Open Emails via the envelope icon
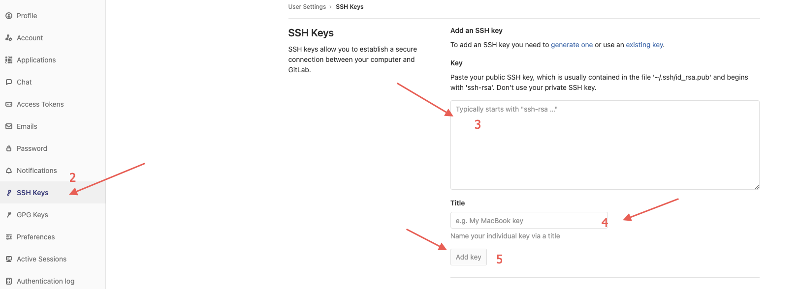The height and width of the screenshot is (289, 798). point(8,126)
